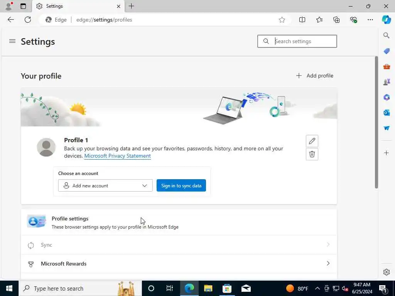Image resolution: width=395 pixels, height=296 pixels.
Task: Click Microsoft Edge taskbar icon
Action: tap(189, 288)
